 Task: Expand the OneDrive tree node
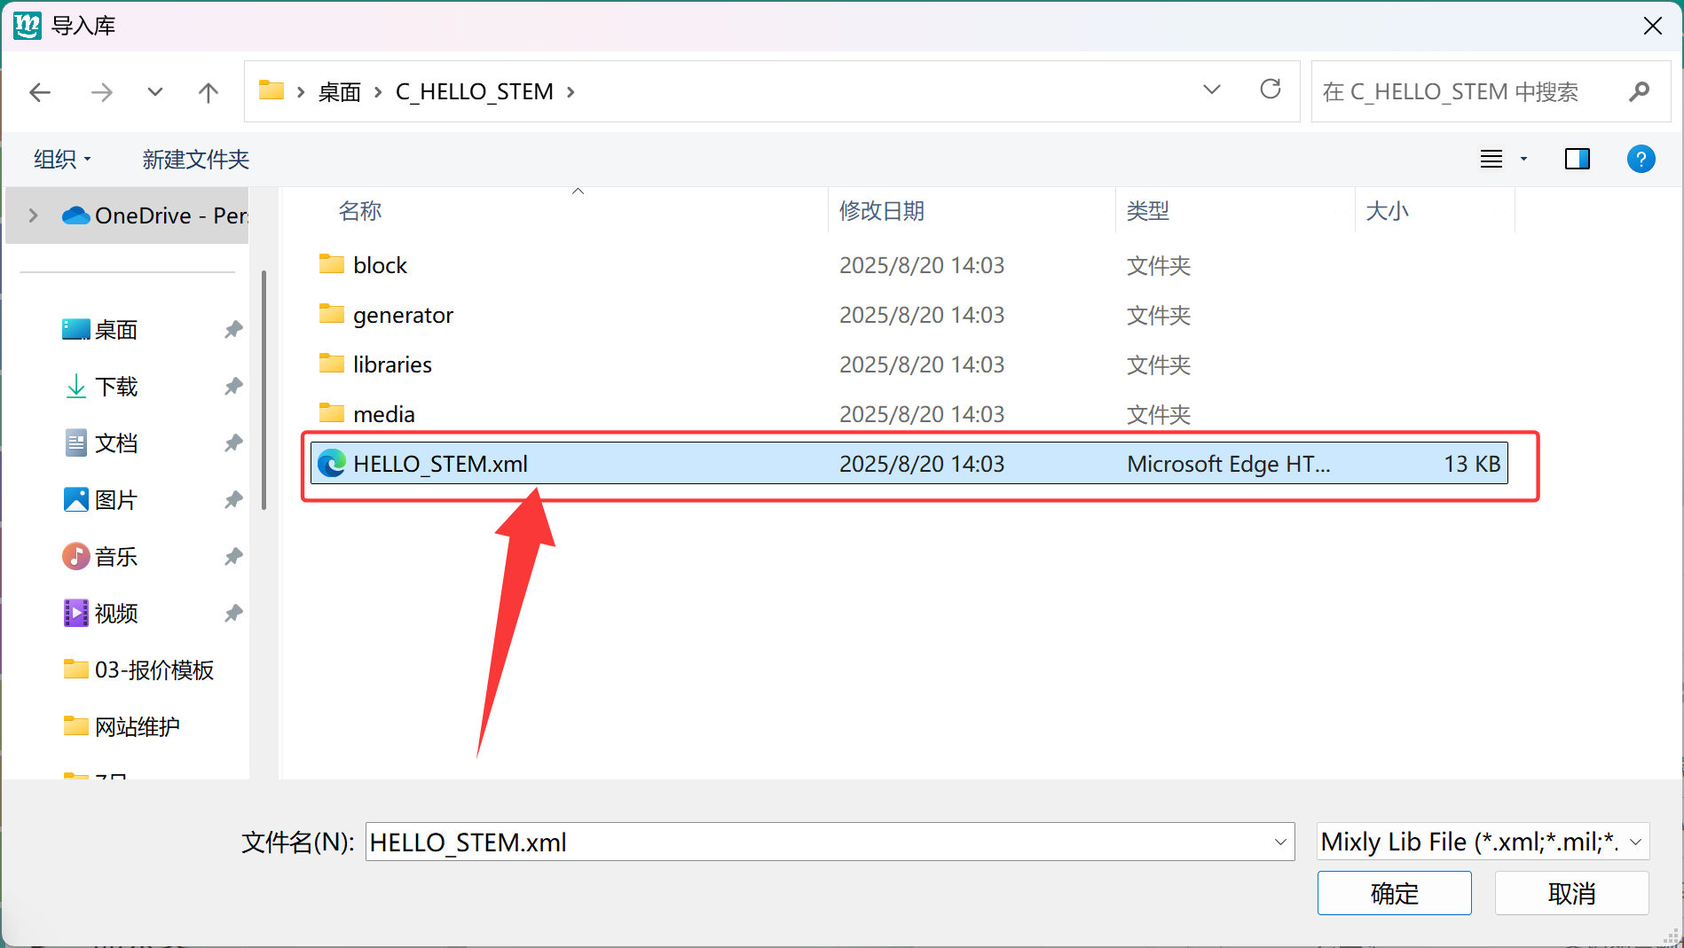pyautogui.click(x=34, y=215)
